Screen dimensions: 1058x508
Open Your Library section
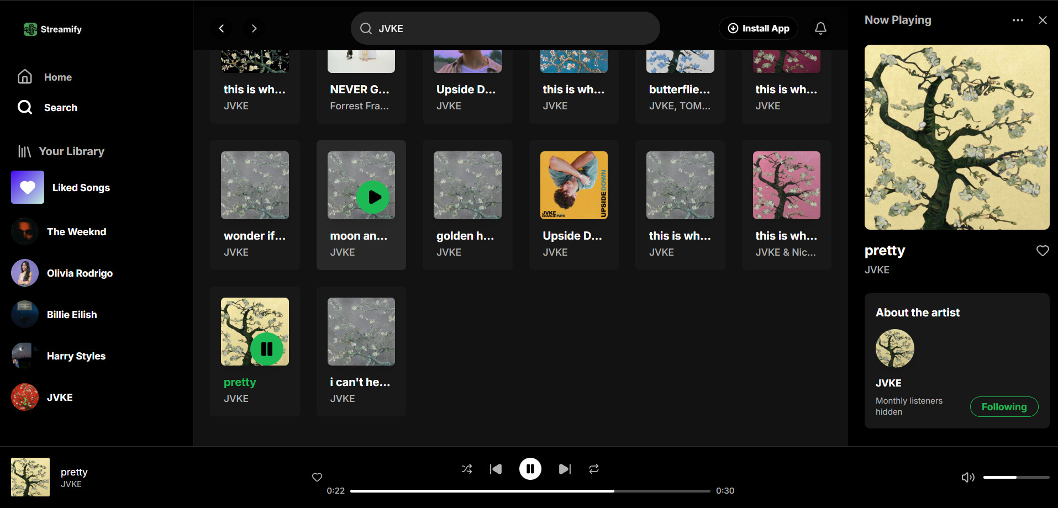coord(61,151)
